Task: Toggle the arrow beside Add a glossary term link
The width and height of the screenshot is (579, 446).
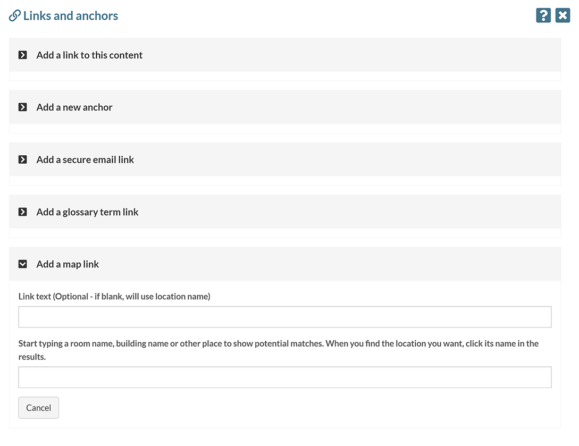Action: point(23,212)
